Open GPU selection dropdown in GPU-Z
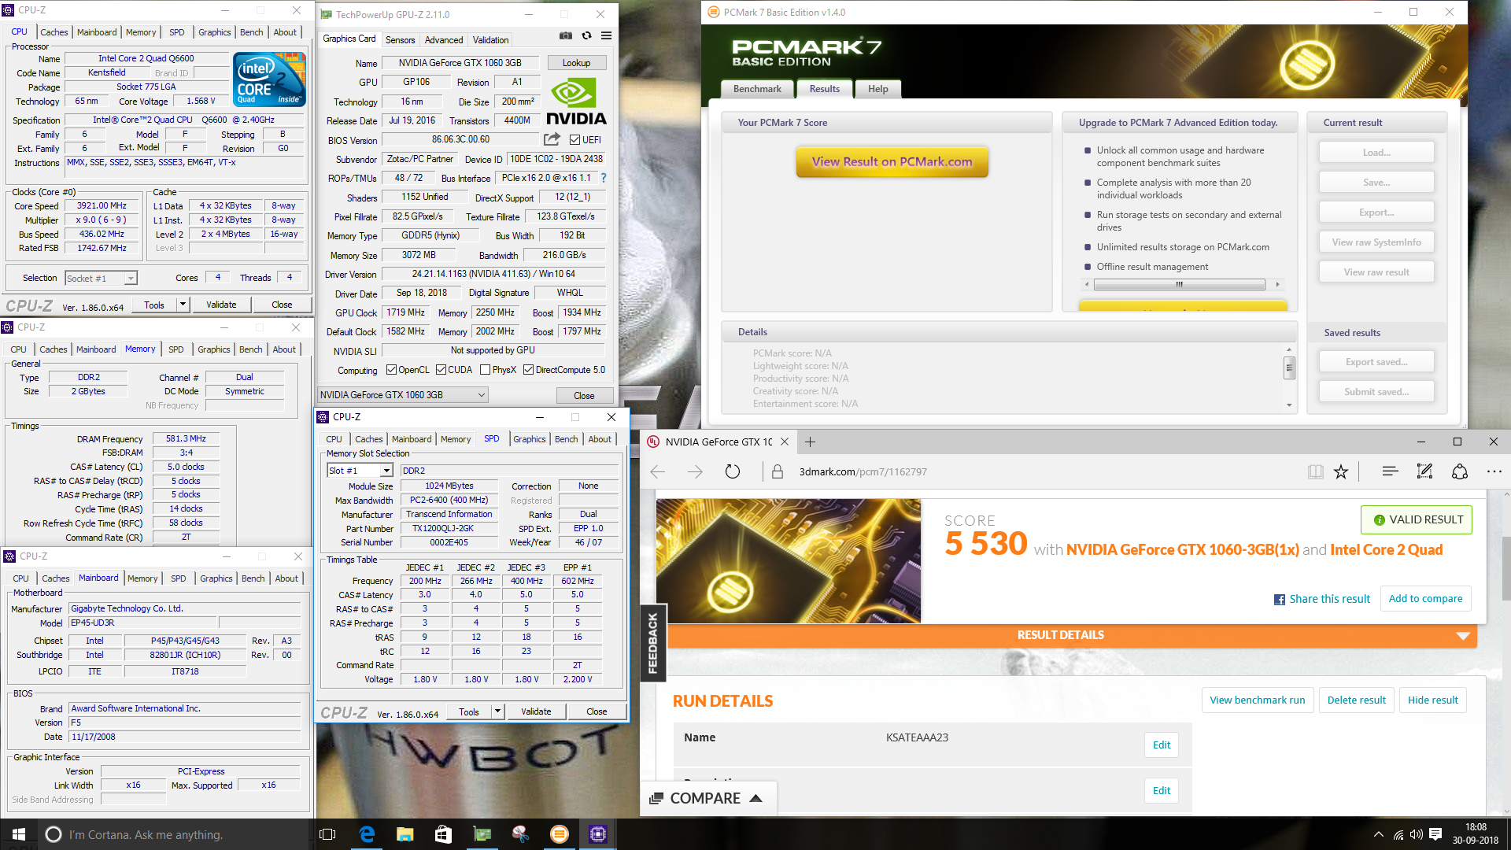Viewport: 1511px width, 850px height. click(x=403, y=395)
